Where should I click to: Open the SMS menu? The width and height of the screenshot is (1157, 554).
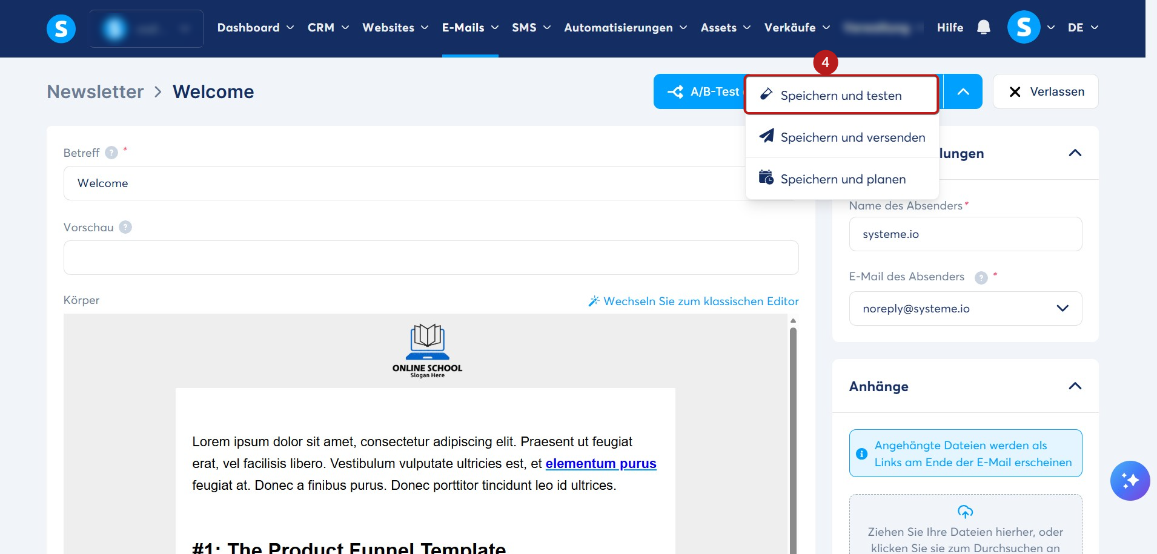tap(531, 27)
